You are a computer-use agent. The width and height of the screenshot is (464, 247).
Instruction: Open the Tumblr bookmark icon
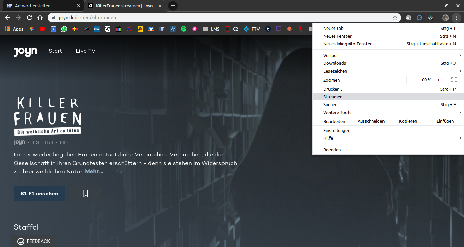point(268,29)
